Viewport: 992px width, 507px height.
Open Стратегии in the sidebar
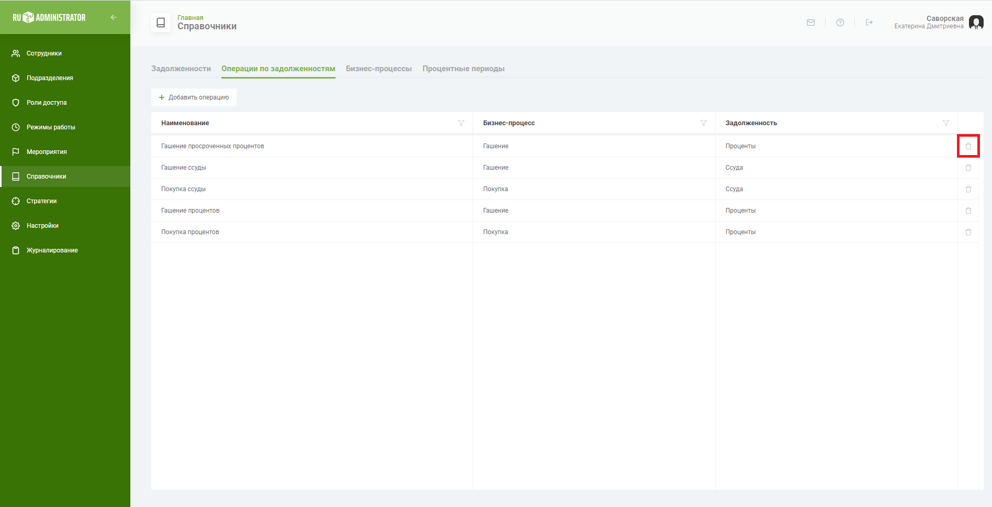65,201
